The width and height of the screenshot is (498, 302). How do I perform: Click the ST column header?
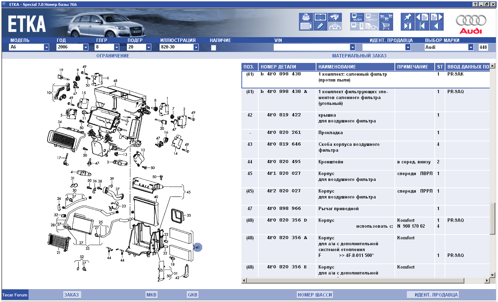coord(440,67)
